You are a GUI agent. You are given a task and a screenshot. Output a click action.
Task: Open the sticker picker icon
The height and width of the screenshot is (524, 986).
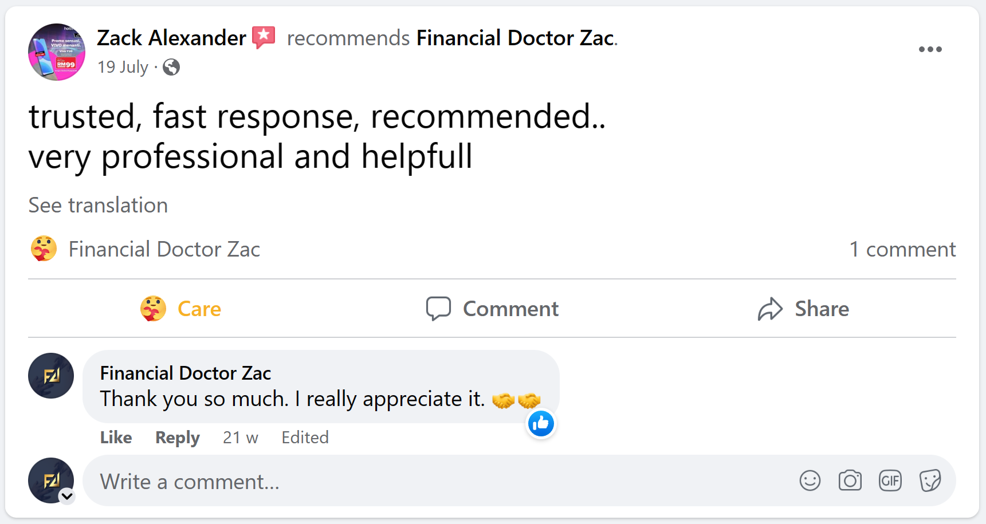pos(930,480)
